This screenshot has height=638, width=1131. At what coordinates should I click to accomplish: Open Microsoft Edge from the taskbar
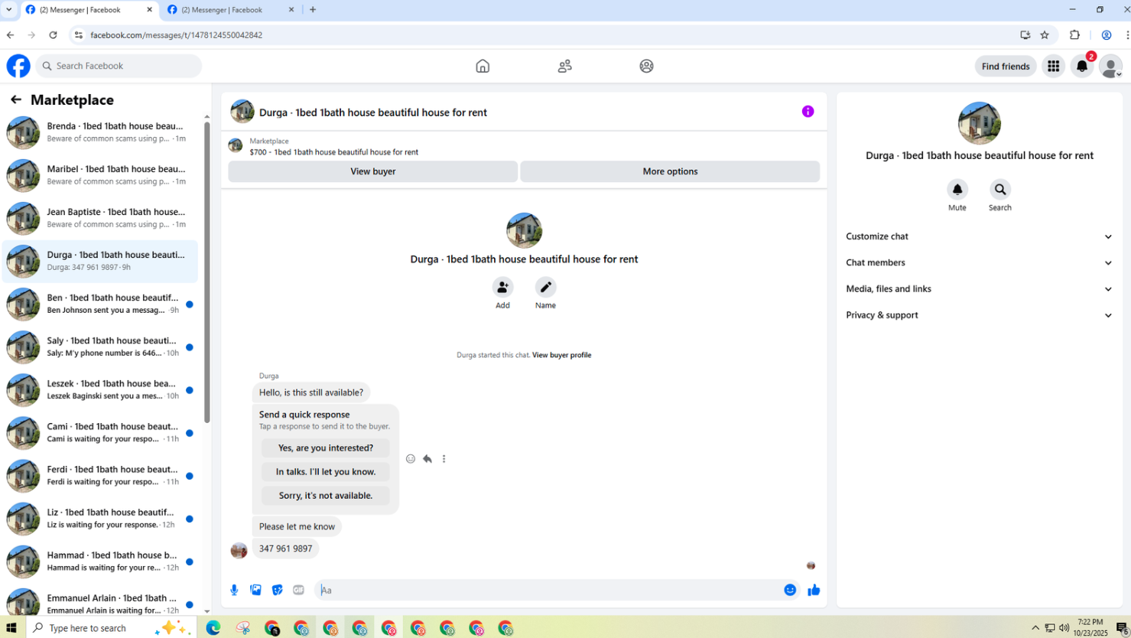[213, 628]
